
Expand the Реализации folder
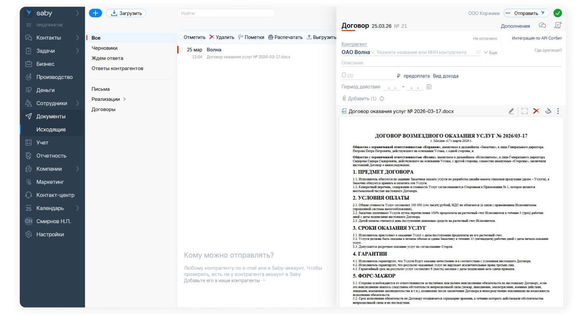pos(124,99)
